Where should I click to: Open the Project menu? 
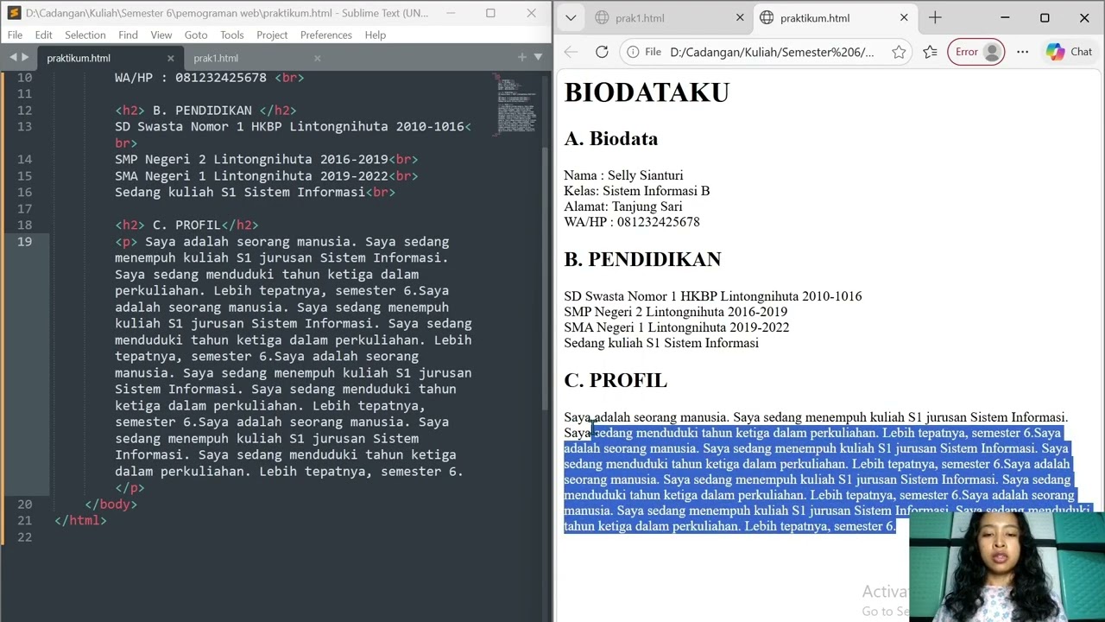(x=272, y=35)
